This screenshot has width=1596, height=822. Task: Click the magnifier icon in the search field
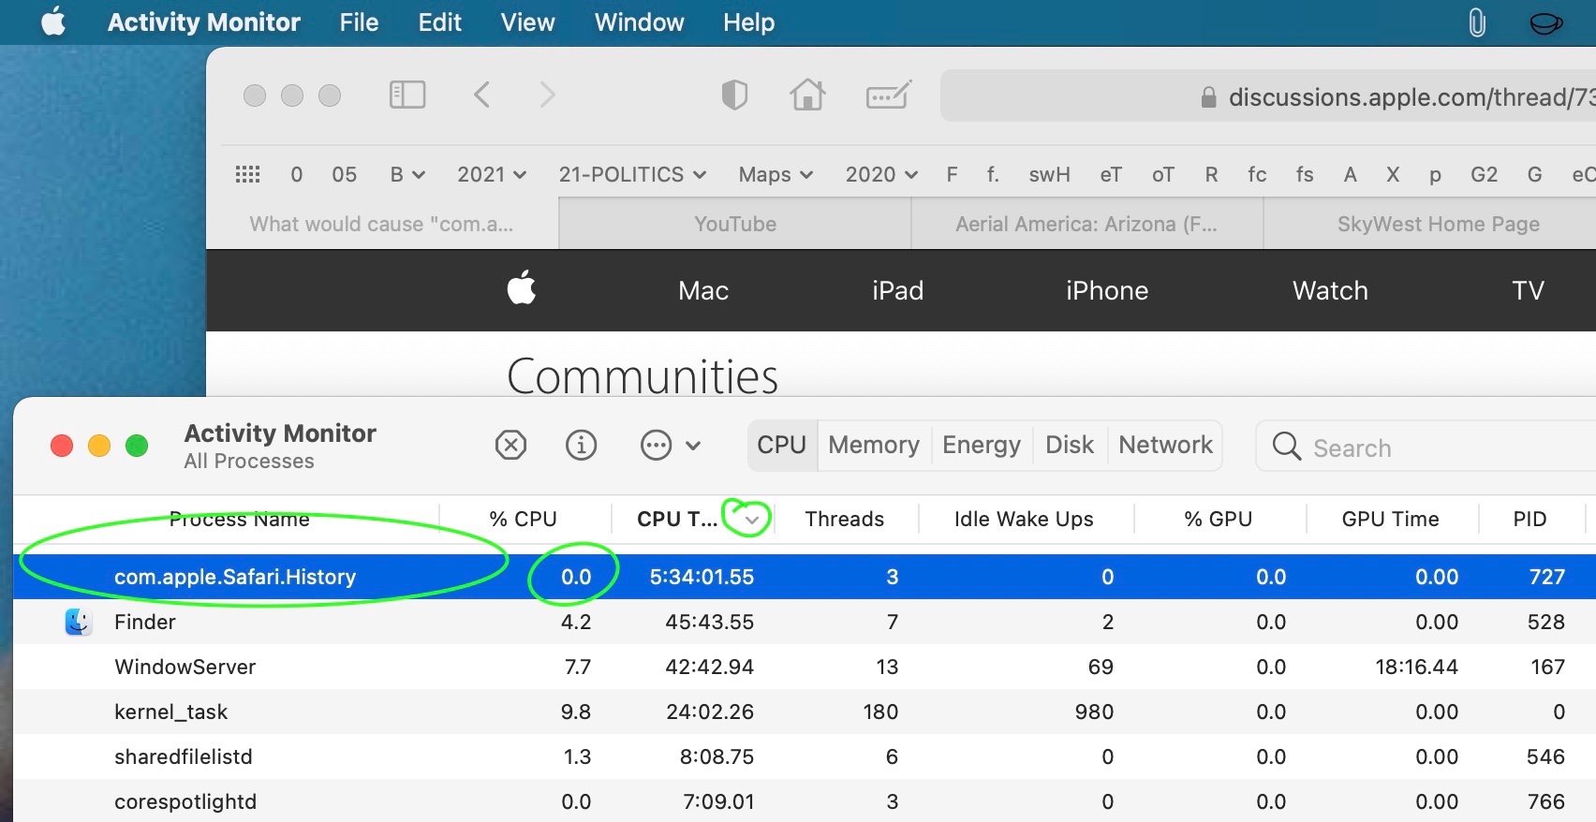tap(1287, 446)
